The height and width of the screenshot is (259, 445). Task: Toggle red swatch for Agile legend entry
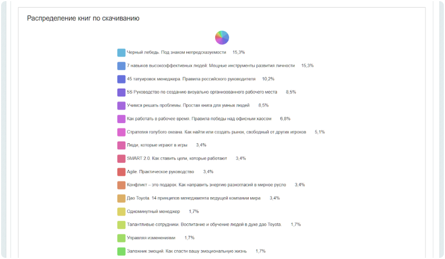(x=121, y=172)
